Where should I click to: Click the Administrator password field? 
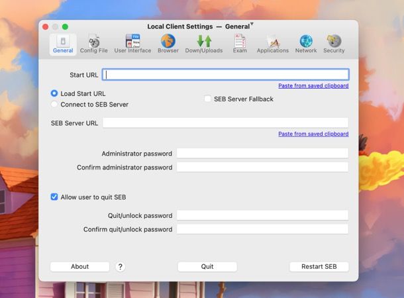click(x=262, y=153)
